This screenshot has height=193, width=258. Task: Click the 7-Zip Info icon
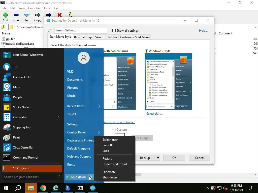[70, 15]
